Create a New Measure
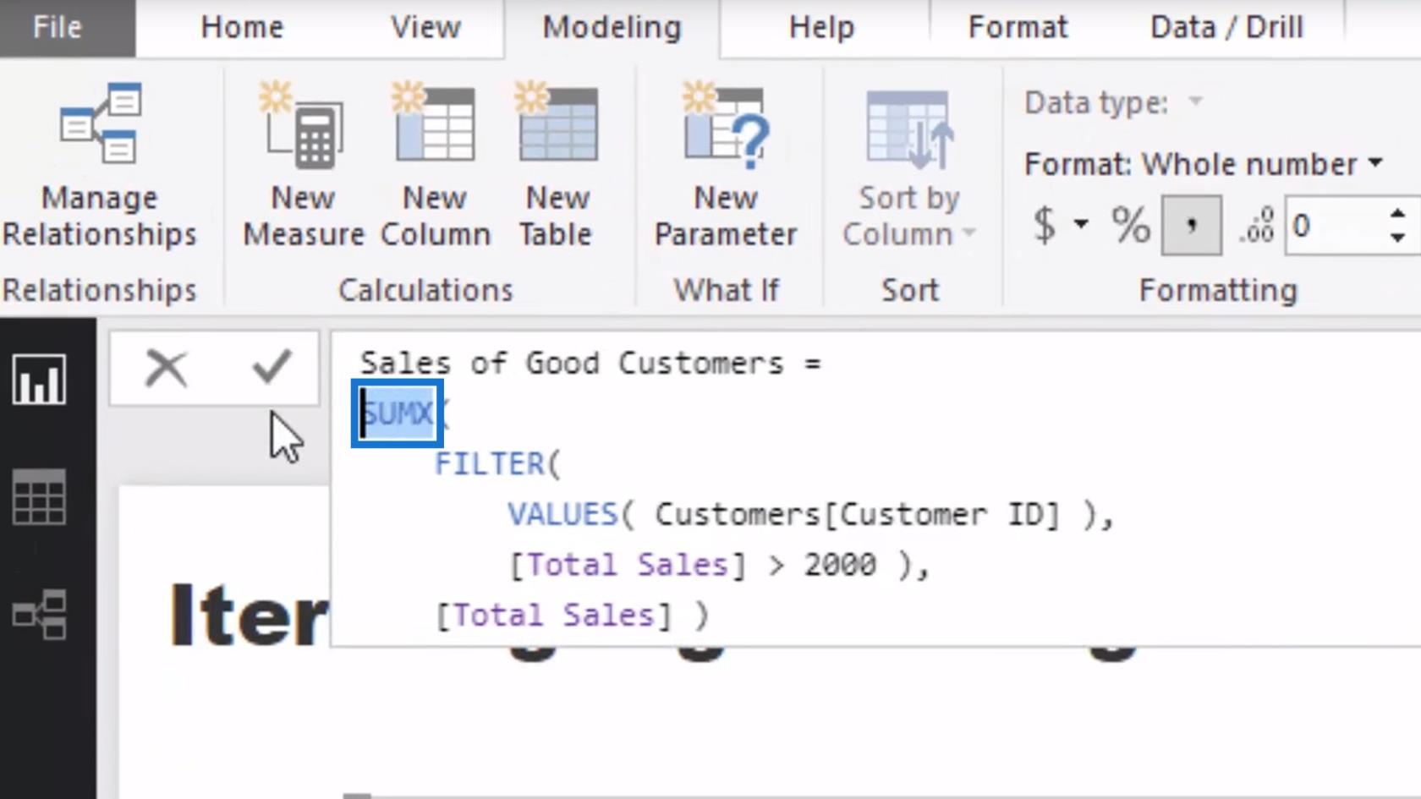 (303, 165)
